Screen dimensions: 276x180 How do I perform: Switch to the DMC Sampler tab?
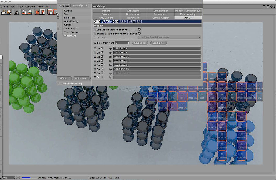point(161,11)
